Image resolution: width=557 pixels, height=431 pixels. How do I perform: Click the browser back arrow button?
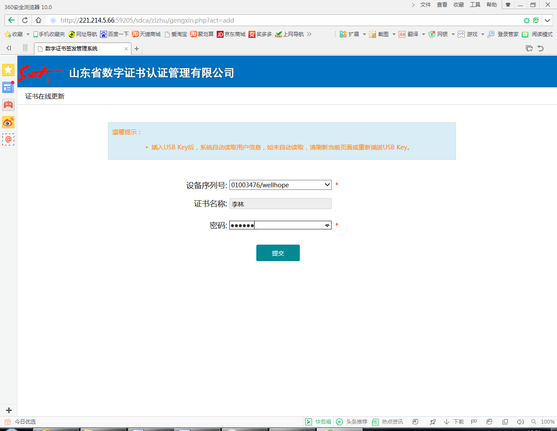pyautogui.click(x=11, y=20)
